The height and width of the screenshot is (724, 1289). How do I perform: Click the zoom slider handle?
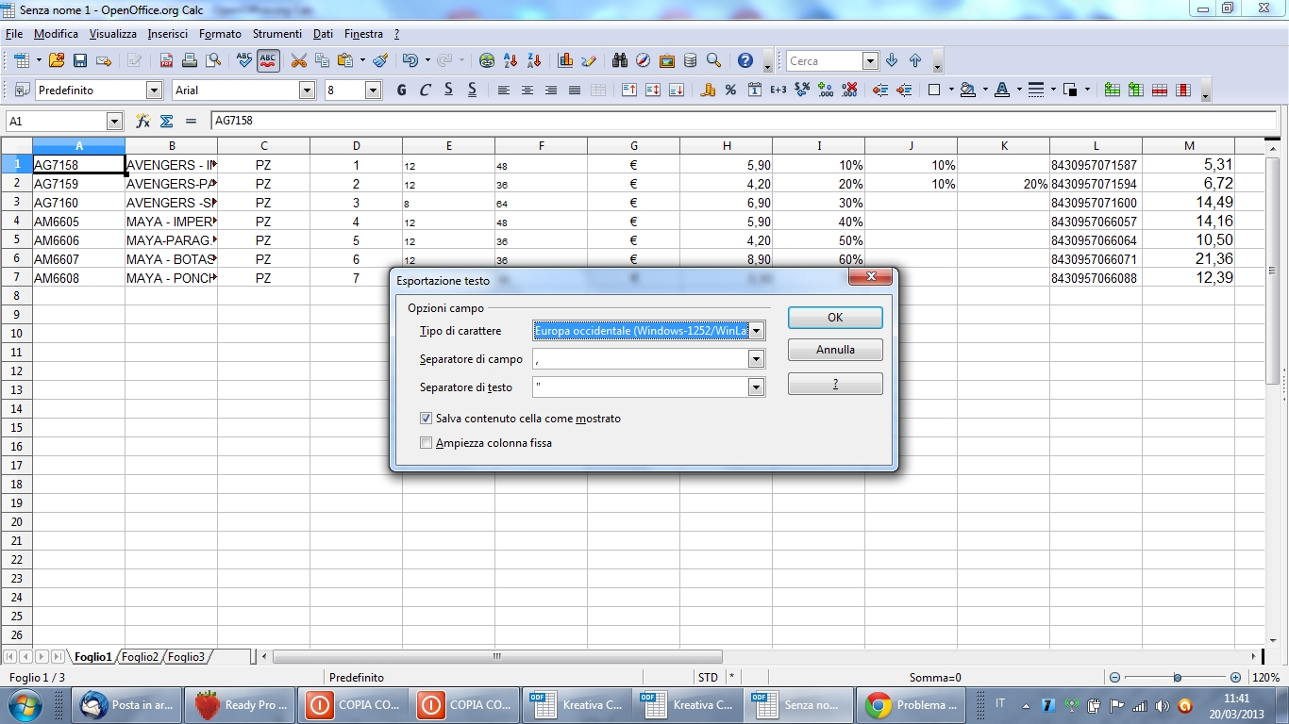[1177, 678]
